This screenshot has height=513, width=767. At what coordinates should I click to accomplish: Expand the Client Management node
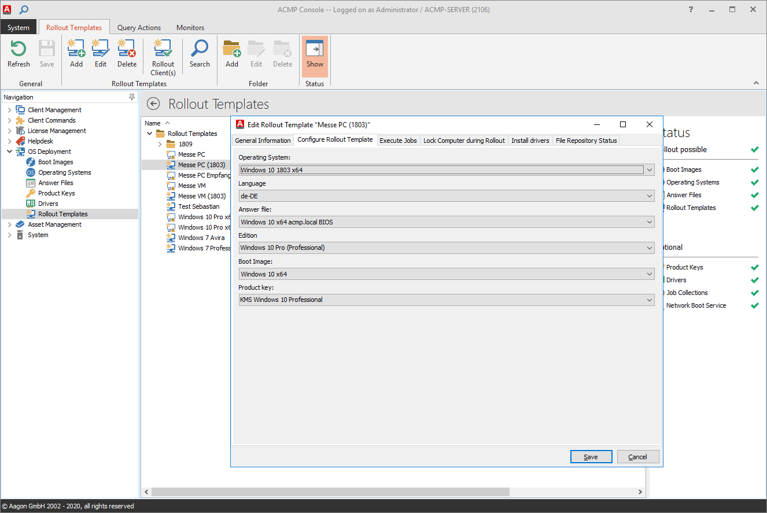9,110
